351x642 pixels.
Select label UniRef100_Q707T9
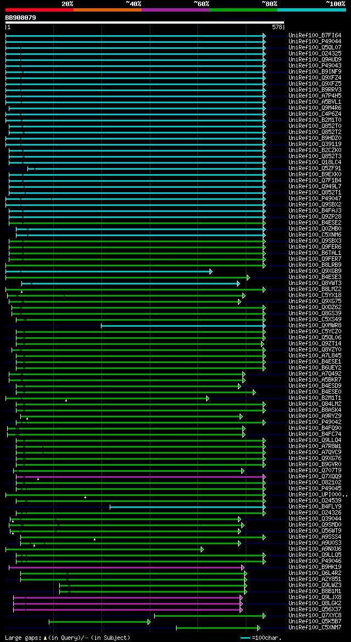pos(315,471)
